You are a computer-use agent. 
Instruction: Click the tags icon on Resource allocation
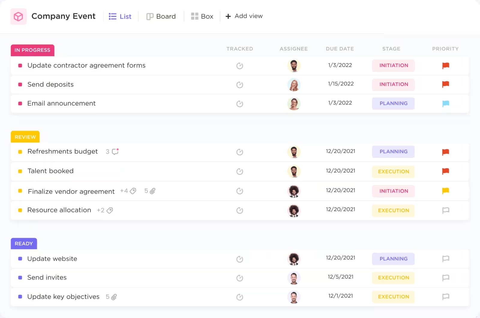click(110, 210)
